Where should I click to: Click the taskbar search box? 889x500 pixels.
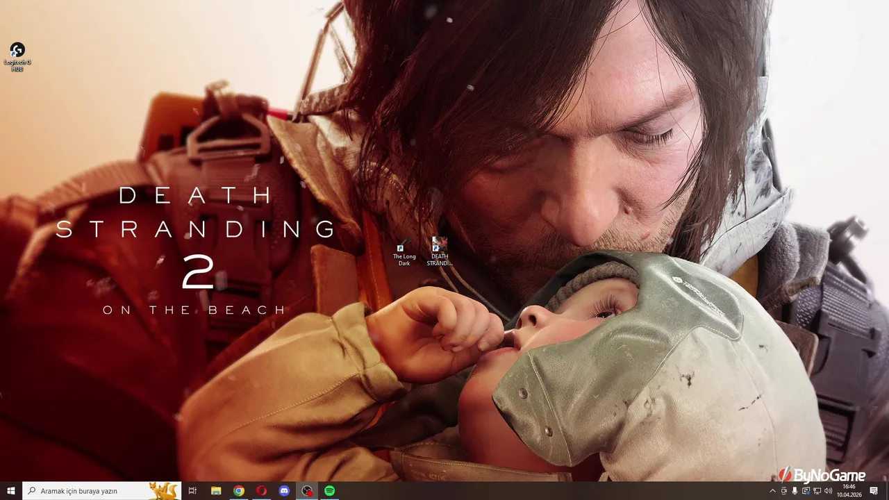click(x=102, y=491)
